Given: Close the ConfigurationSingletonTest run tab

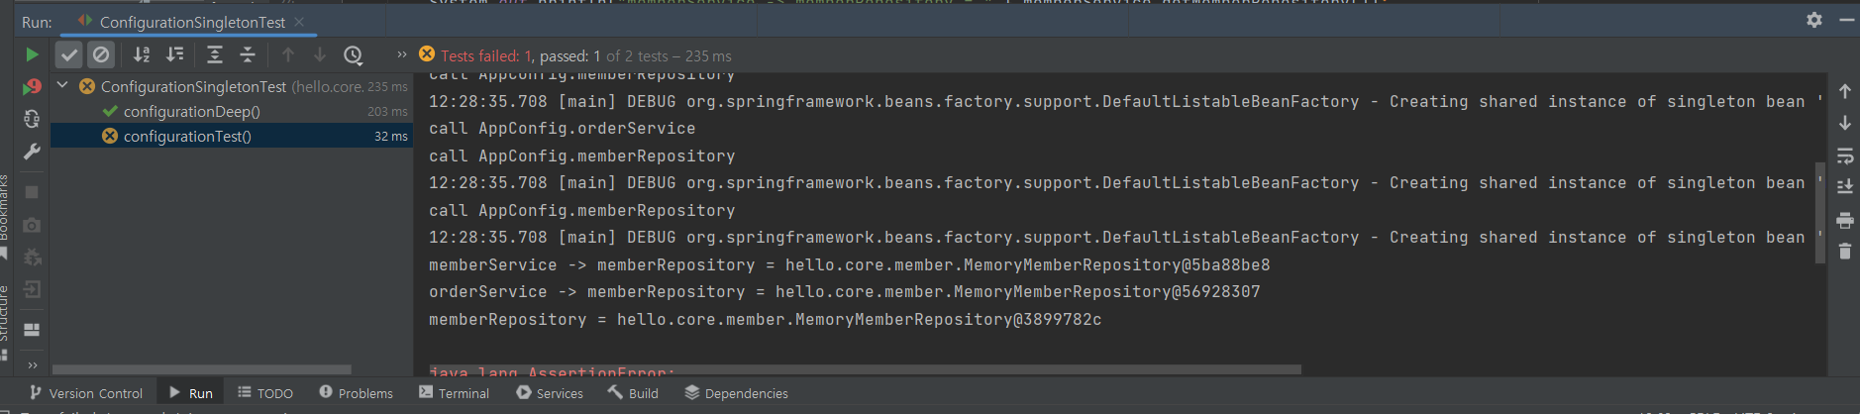Looking at the screenshot, I should click(x=299, y=22).
